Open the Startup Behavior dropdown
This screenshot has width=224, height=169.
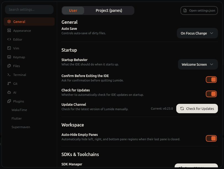coord(198,64)
